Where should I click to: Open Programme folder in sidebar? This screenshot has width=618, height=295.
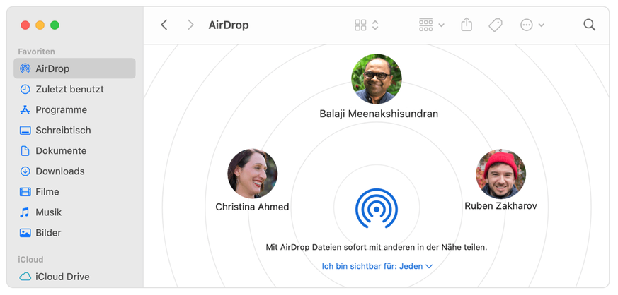[x=74, y=109]
